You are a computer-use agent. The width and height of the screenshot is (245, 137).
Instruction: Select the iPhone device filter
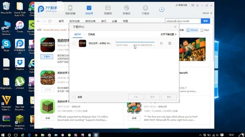[x=192, y=30]
